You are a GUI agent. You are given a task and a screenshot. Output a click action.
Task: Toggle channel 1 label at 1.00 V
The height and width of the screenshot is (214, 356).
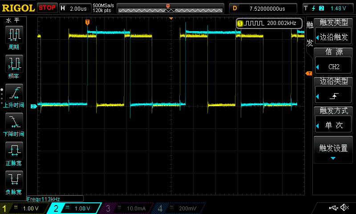pos(24,208)
